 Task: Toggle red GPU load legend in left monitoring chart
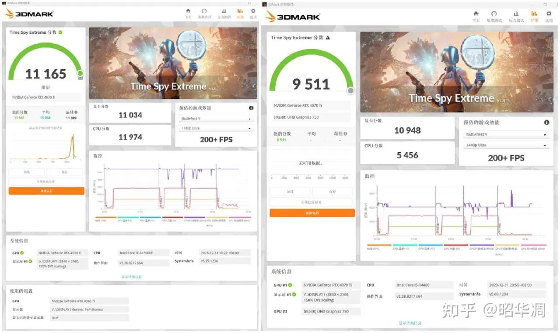point(172,219)
